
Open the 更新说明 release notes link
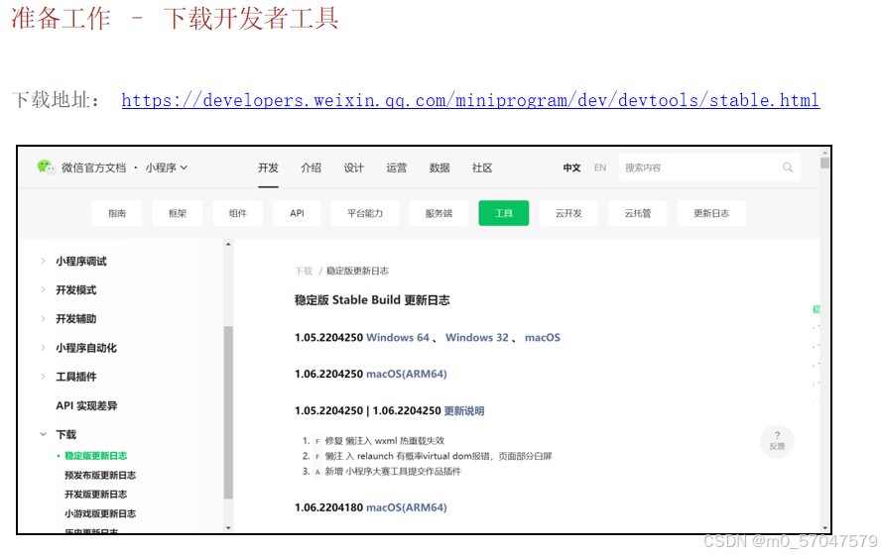464,410
